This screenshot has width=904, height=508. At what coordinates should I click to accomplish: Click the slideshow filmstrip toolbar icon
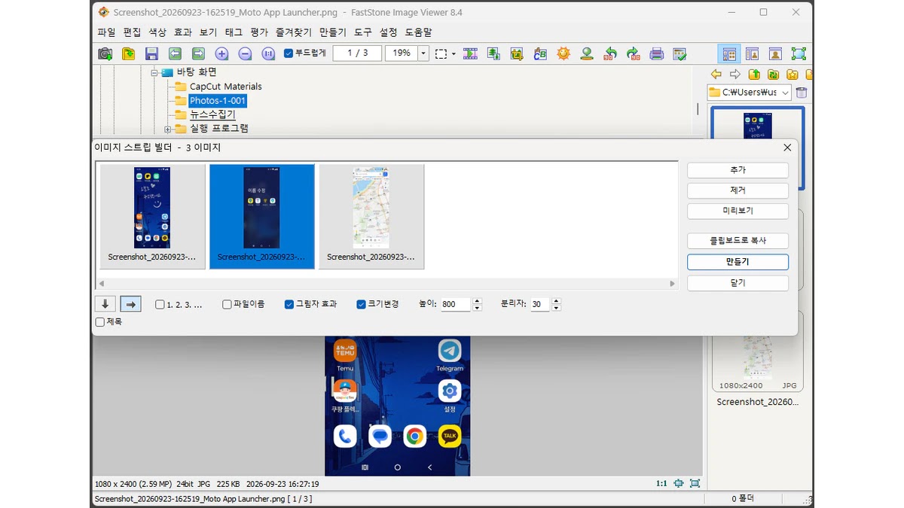(x=470, y=53)
